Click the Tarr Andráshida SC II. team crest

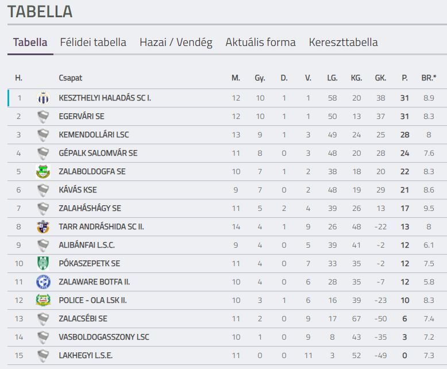click(x=43, y=226)
